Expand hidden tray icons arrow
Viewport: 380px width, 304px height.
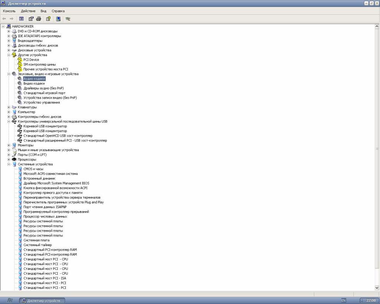pyautogui.click(x=361, y=300)
